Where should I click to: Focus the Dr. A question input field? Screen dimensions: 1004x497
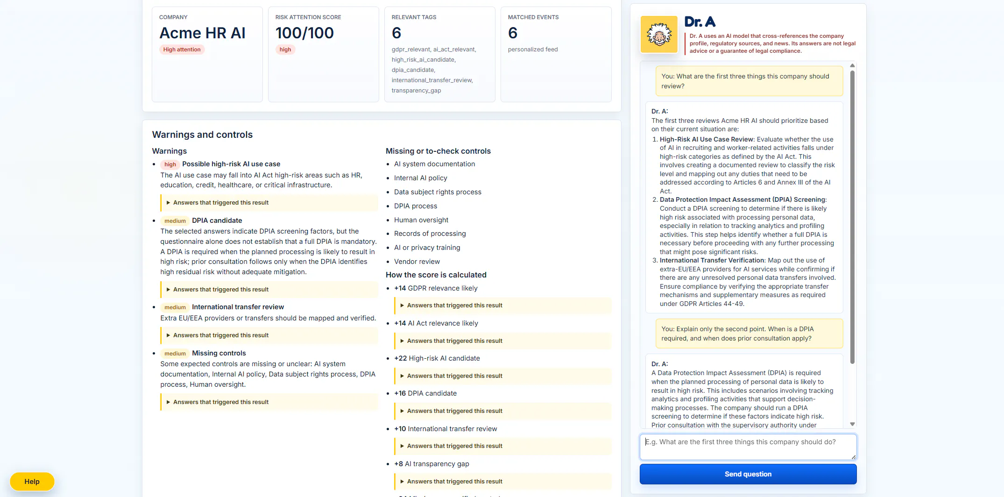(748, 447)
